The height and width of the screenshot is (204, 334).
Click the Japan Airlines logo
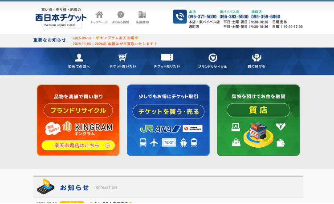192,129
